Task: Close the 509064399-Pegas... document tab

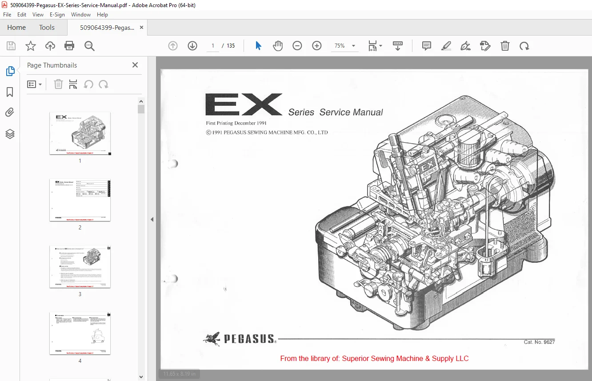Action: [142, 28]
